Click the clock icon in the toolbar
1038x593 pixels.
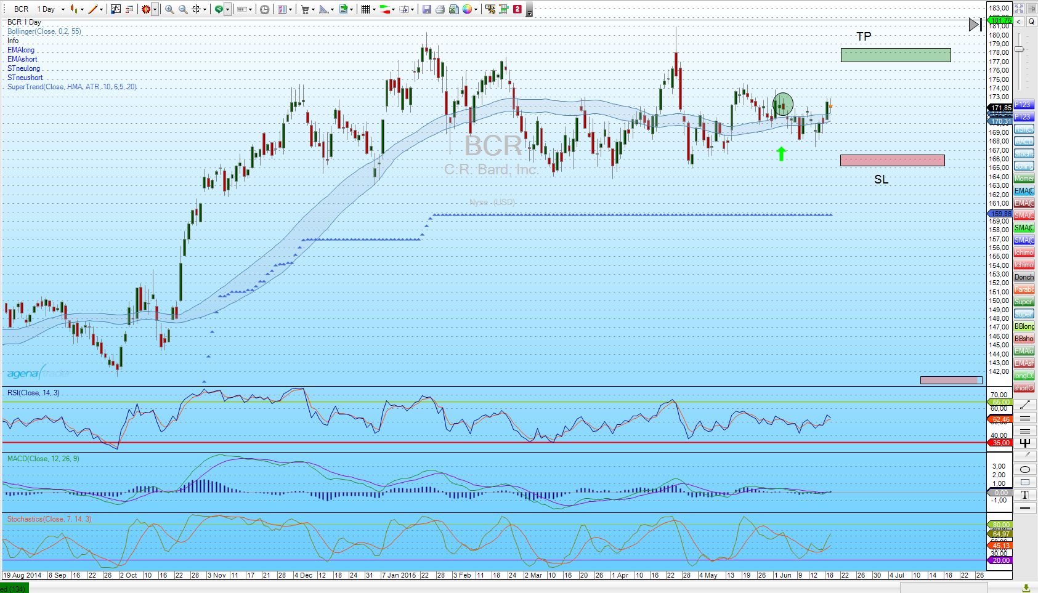[264, 9]
